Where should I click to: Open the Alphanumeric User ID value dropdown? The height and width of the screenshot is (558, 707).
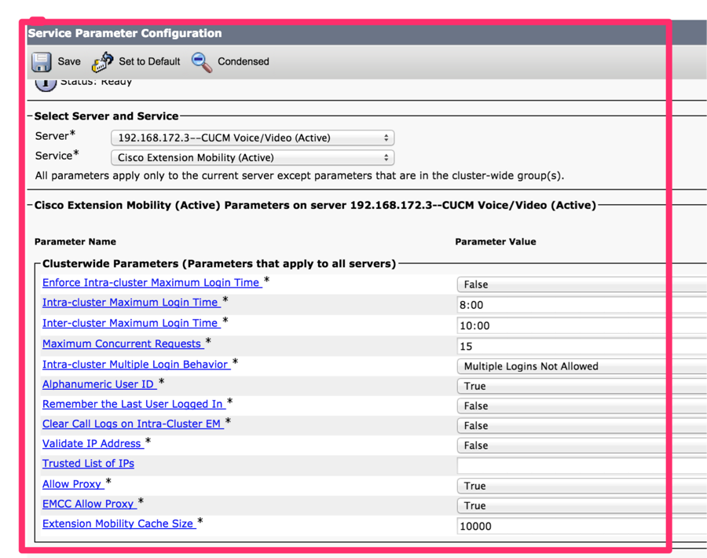(581, 386)
